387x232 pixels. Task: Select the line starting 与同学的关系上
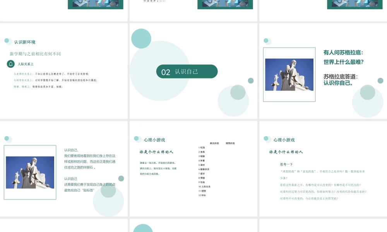point(55,80)
